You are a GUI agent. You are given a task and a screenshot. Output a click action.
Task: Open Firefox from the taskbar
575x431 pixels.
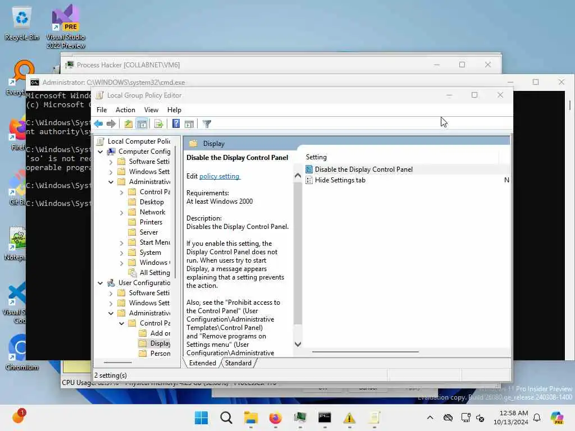(x=275, y=418)
